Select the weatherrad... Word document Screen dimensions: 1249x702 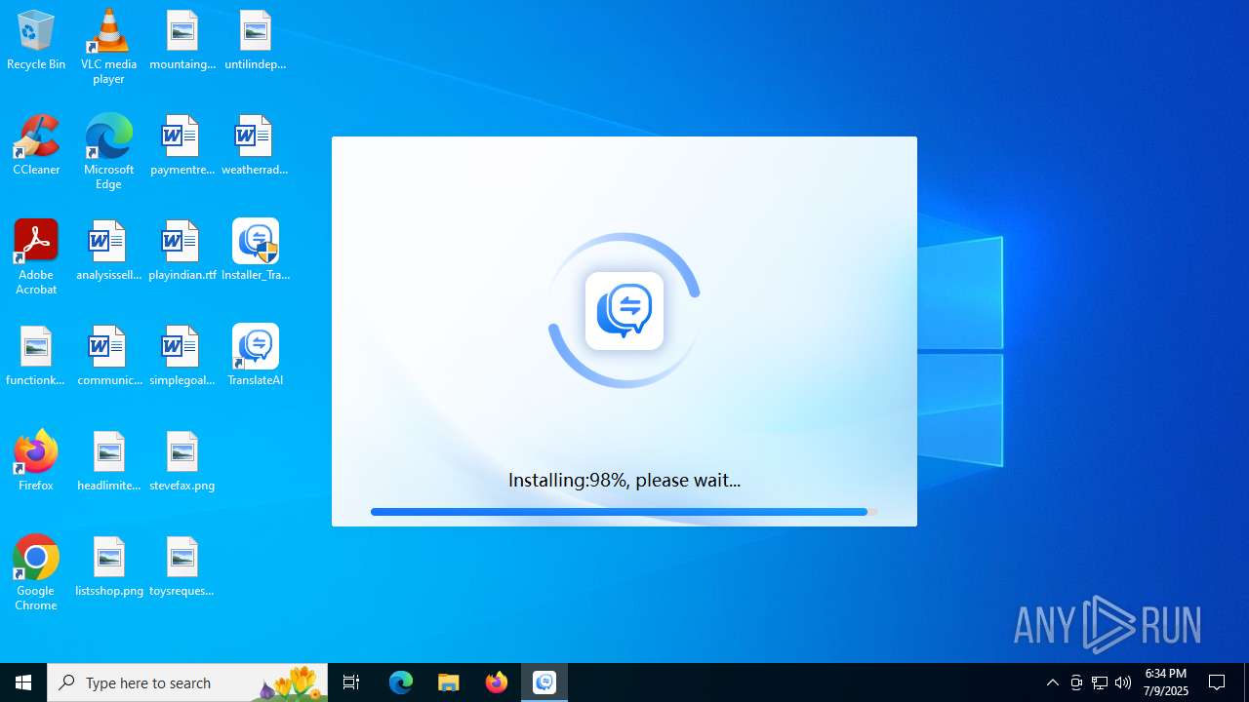point(255,146)
